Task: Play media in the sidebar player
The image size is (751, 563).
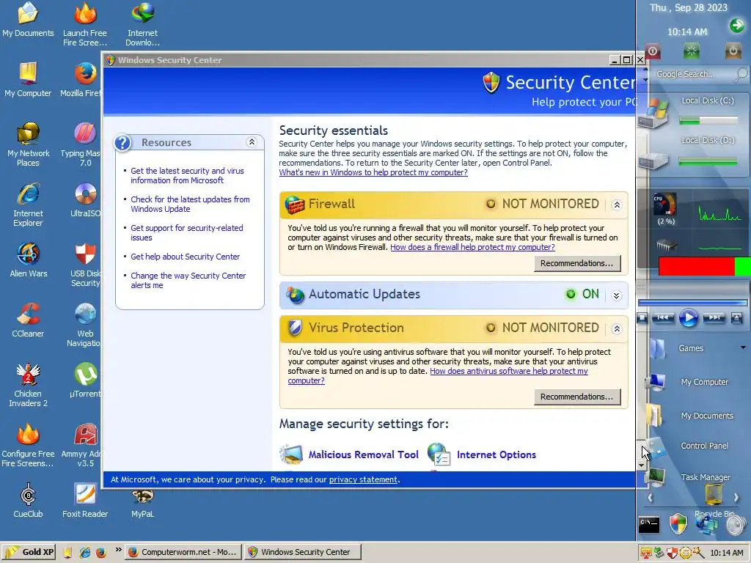Action: (688, 317)
